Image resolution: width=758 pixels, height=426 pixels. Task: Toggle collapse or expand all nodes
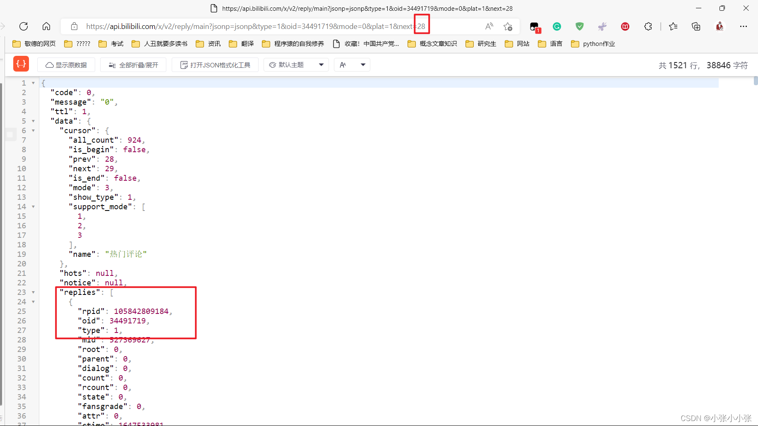tap(133, 65)
